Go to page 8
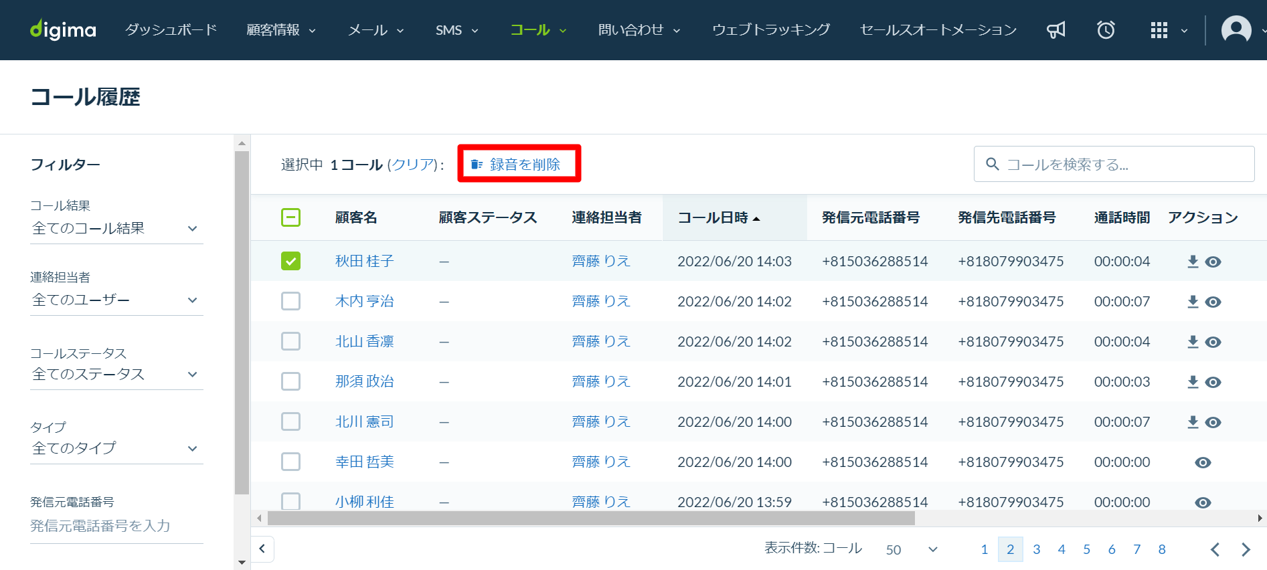 (1162, 549)
